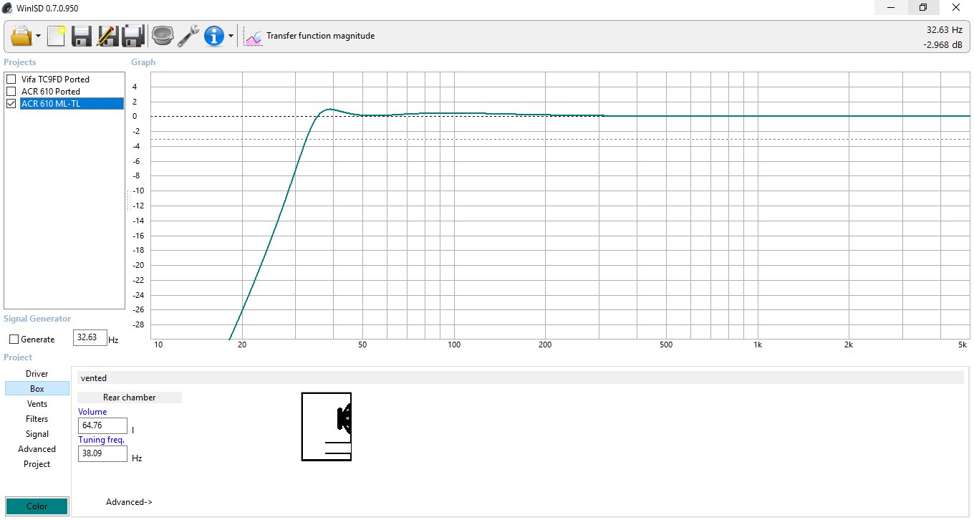Click the blue Tuning freq. label
This screenshot has height=520, width=974.
click(x=101, y=440)
